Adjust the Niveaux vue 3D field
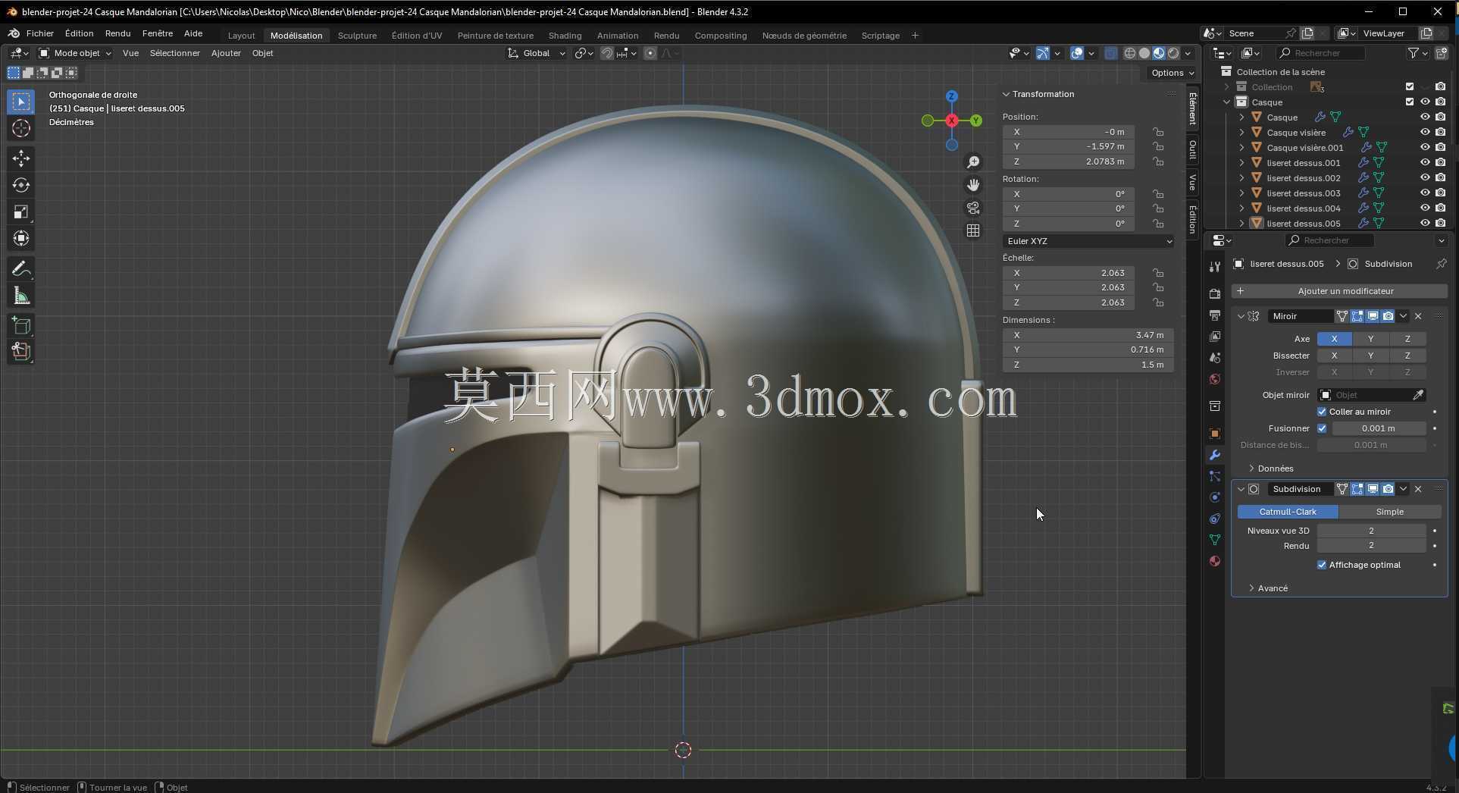 click(1371, 531)
